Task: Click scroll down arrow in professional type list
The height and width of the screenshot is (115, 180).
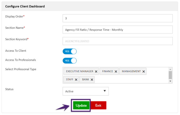Action: pos(170,81)
